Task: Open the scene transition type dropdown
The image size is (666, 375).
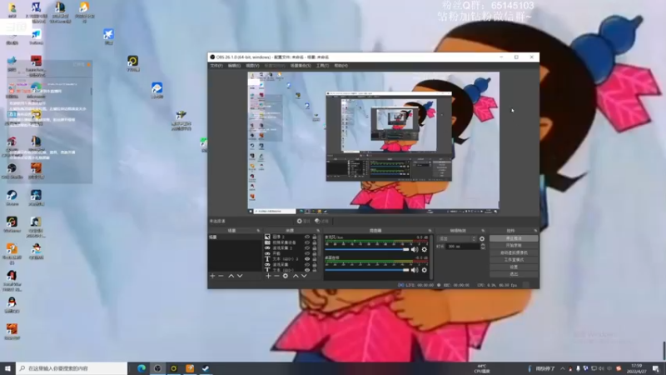Action: (x=456, y=238)
